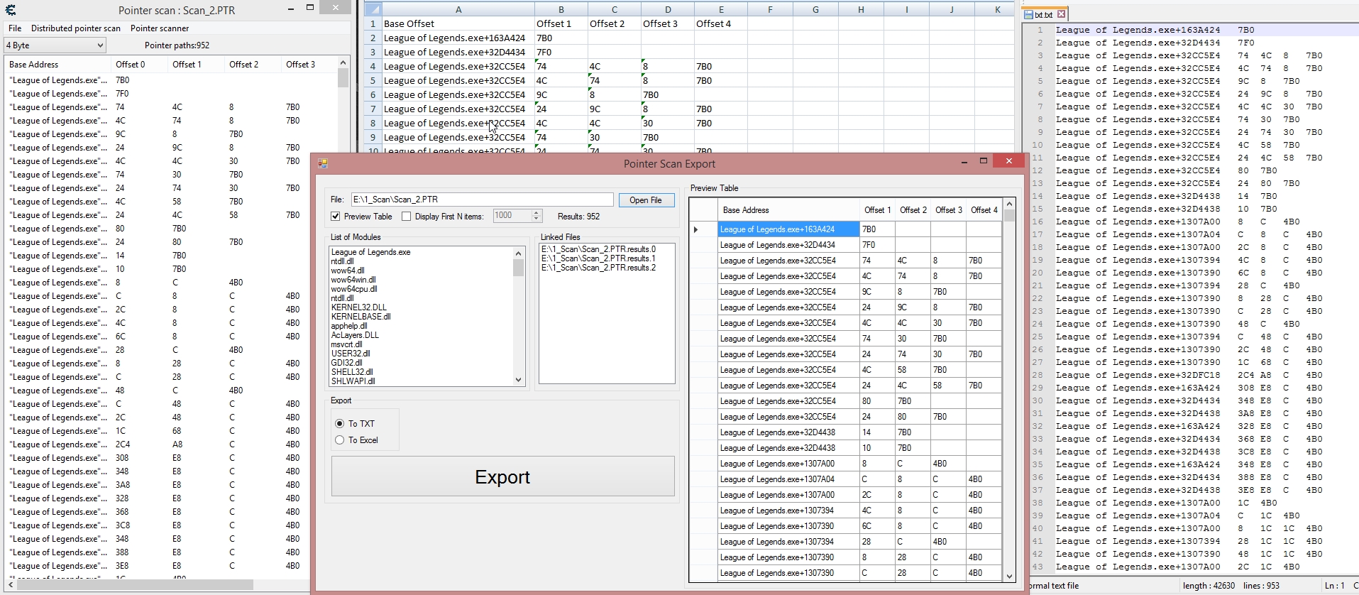Click Base Address header in Preview Table
The width and height of the screenshot is (1359, 595).
coord(788,210)
